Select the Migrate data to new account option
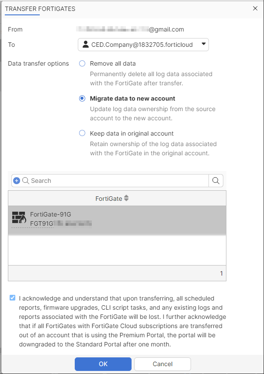The height and width of the screenshot is (374, 264). pyautogui.click(x=82, y=98)
